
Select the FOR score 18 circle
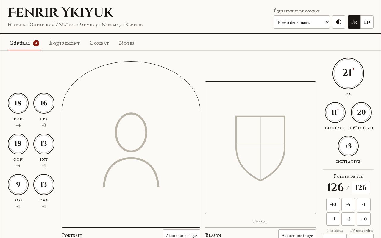[18, 103]
